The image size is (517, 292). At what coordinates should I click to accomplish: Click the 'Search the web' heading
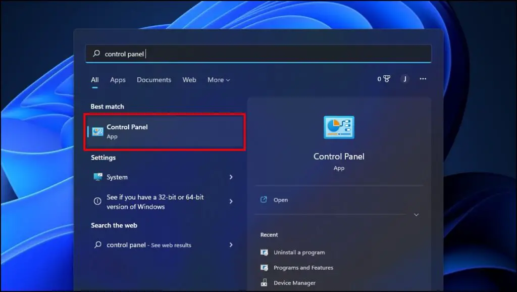tap(114, 225)
